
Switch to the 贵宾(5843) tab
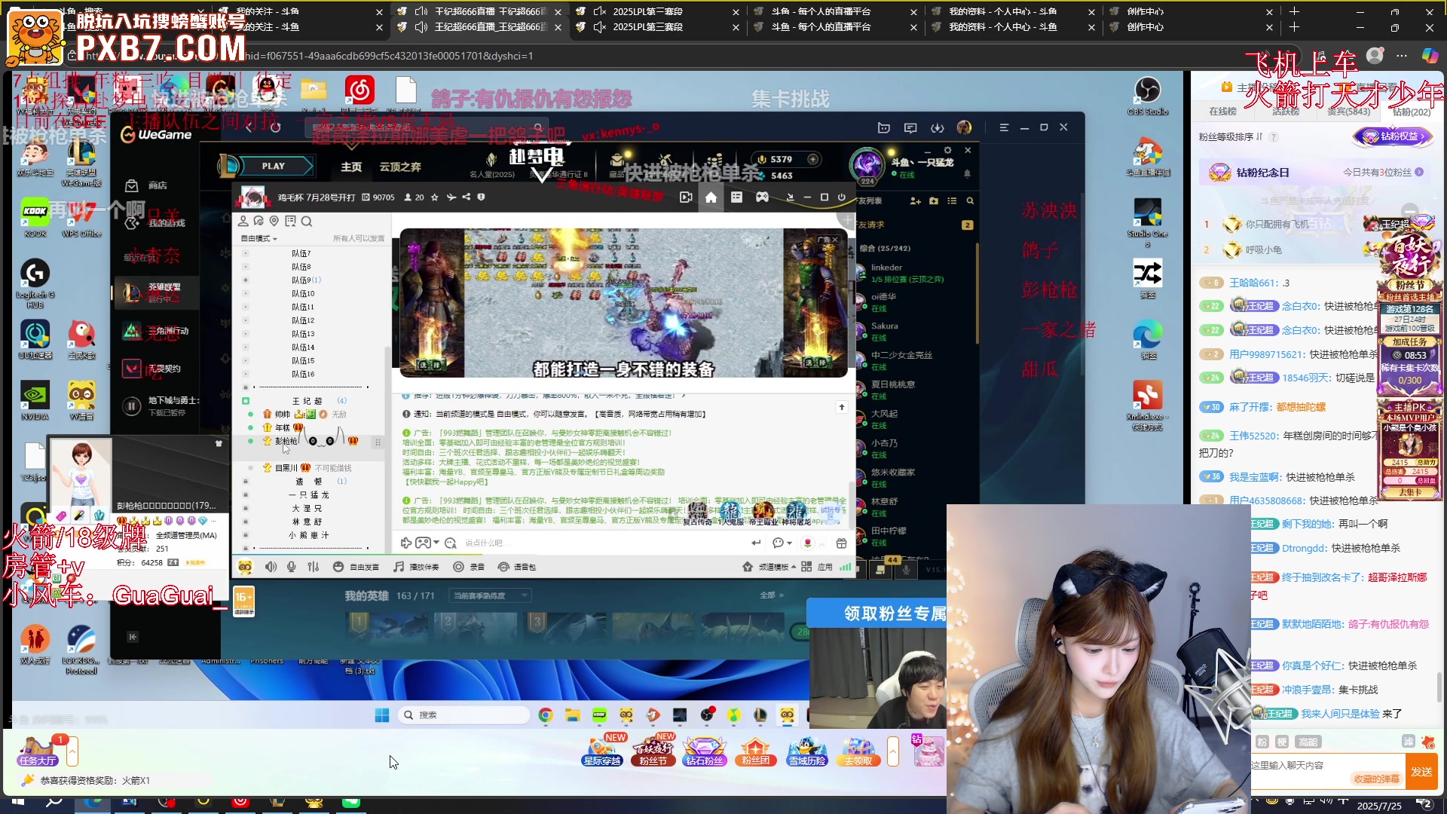point(1349,112)
